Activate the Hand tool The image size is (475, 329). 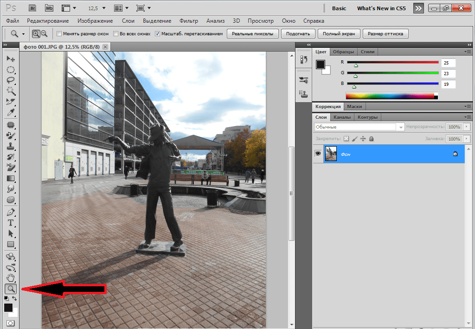click(x=11, y=278)
